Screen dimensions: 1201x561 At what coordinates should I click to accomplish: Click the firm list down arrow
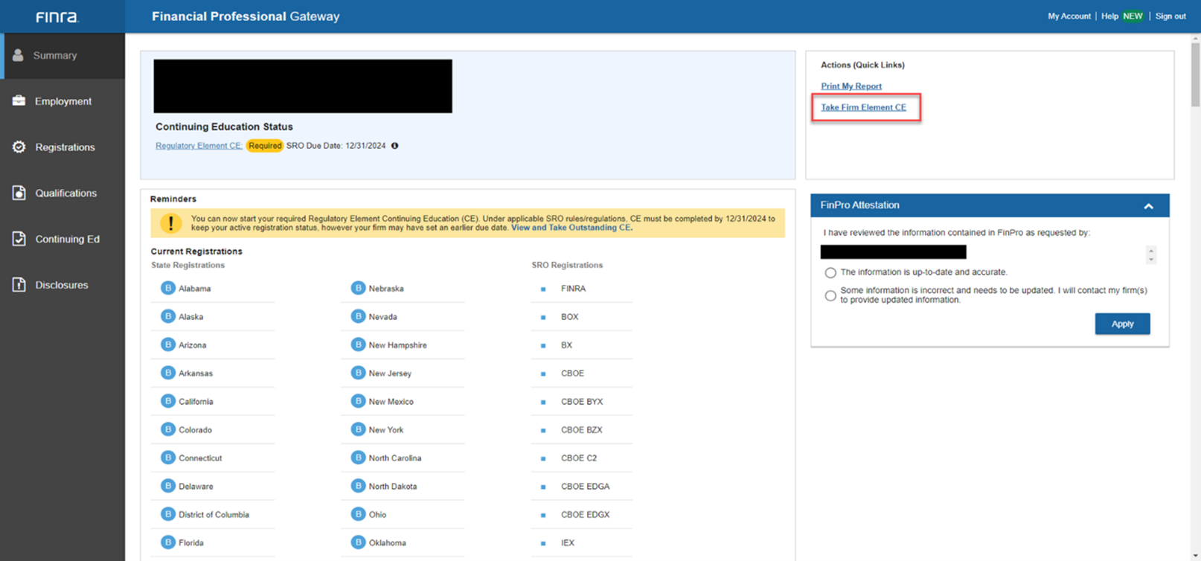(x=1151, y=260)
